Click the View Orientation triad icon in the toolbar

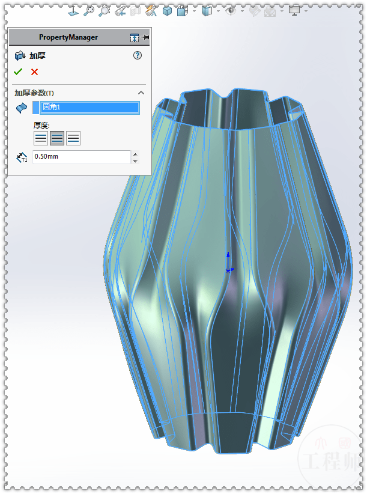73,10
